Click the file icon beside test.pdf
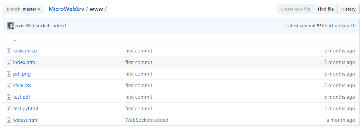364x129 pixels. (9, 97)
